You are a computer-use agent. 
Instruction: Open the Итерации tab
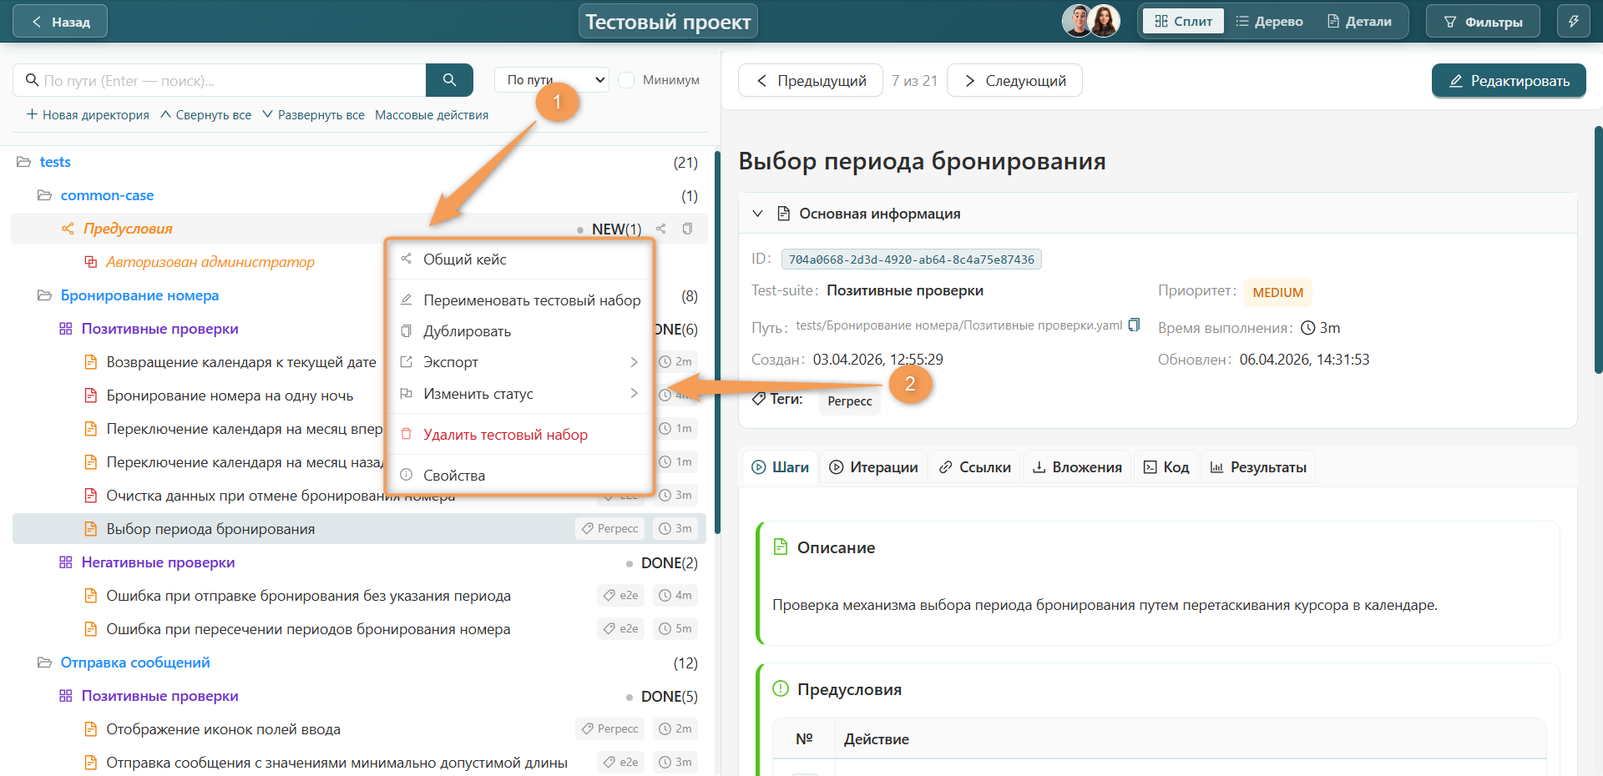[873, 467]
